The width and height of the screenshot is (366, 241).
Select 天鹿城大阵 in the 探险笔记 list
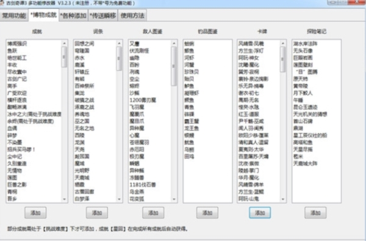(306, 164)
